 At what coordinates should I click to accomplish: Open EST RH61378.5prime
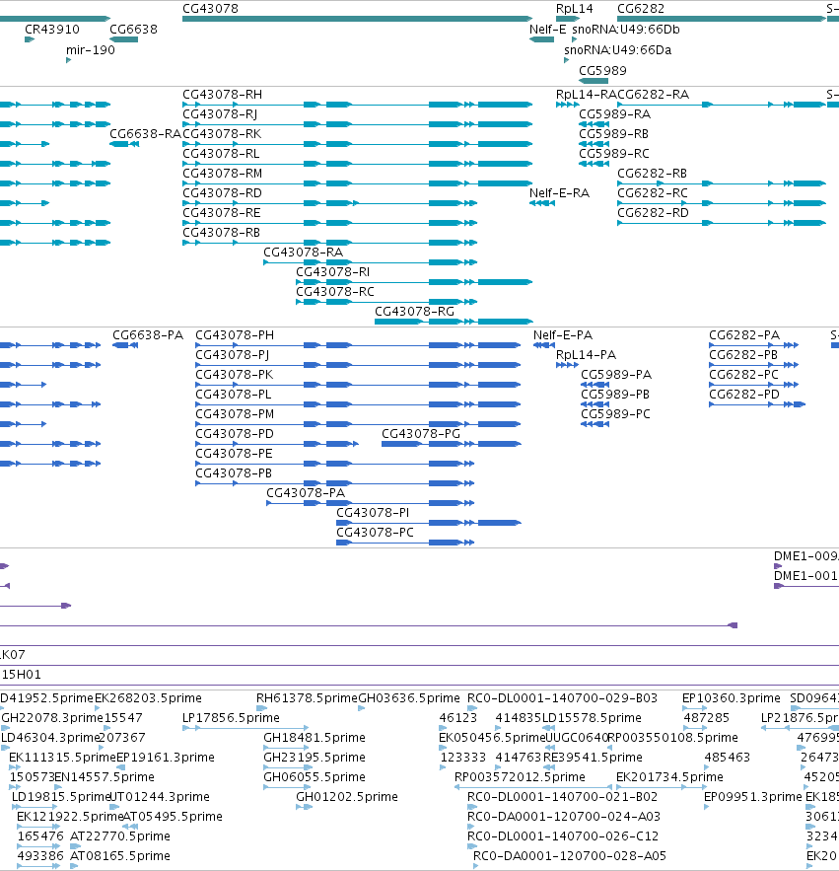[307, 698]
